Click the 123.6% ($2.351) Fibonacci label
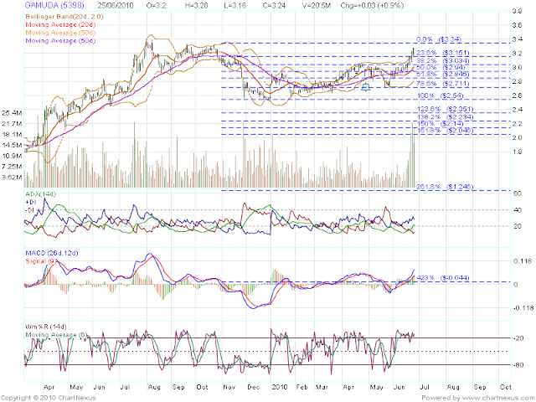Screen dimensions: 536x402 [445, 109]
